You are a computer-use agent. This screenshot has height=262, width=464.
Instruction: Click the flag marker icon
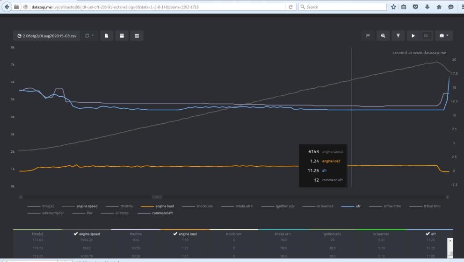(x=368, y=35)
